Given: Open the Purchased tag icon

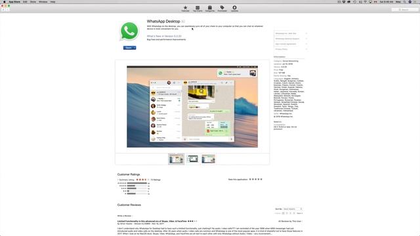Looking at the screenshot, I should (x=222, y=8).
